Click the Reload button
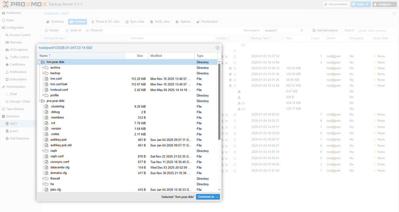Viewport: 399px width, 212px height. coord(52,30)
